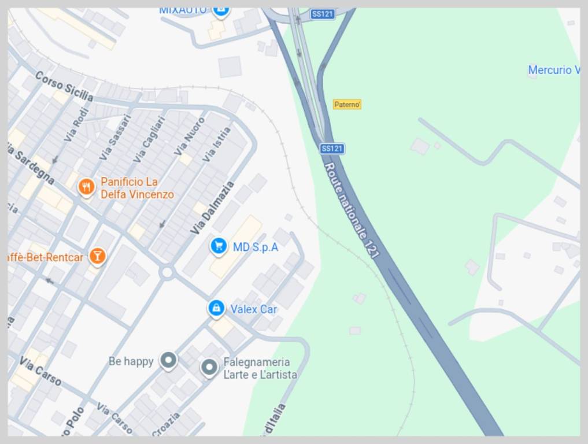Click the Mercurio place label
The height and width of the screenshot is (444, 588).
554,70
